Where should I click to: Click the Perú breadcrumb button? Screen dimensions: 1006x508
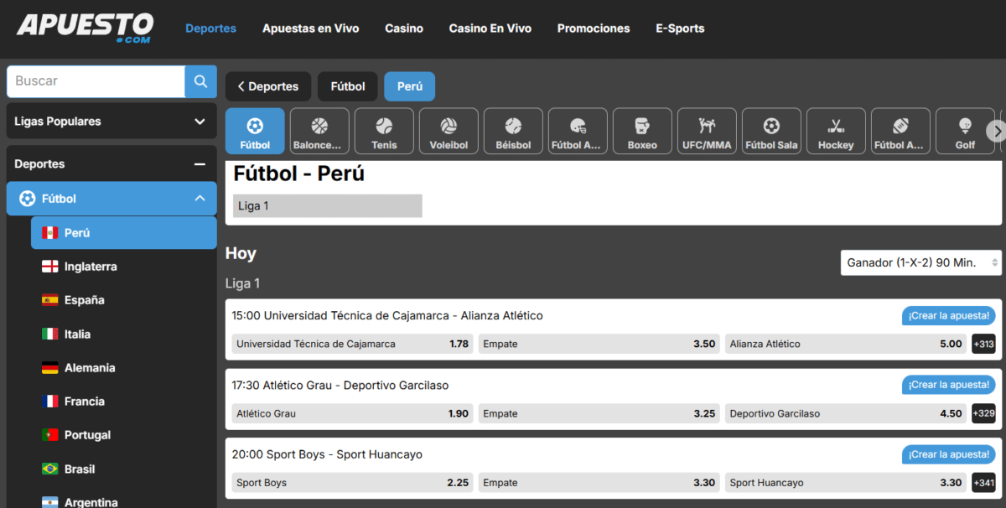coord(410,86)
